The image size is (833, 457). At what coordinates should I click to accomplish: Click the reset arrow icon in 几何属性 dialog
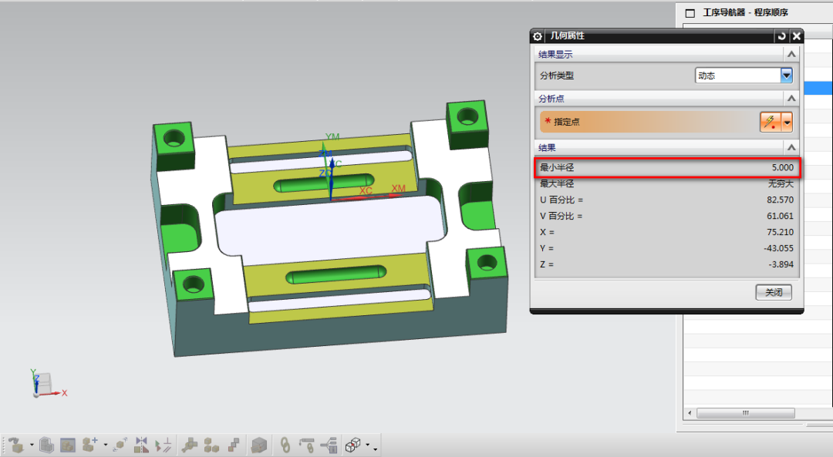pos(781,36)
